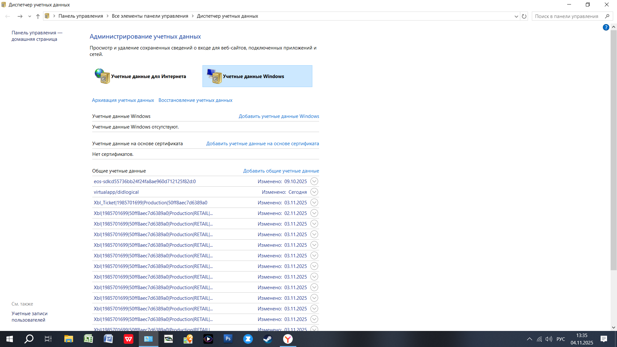Open Excel from the taskbar
617x347 pixels.
tap(88, 339)
